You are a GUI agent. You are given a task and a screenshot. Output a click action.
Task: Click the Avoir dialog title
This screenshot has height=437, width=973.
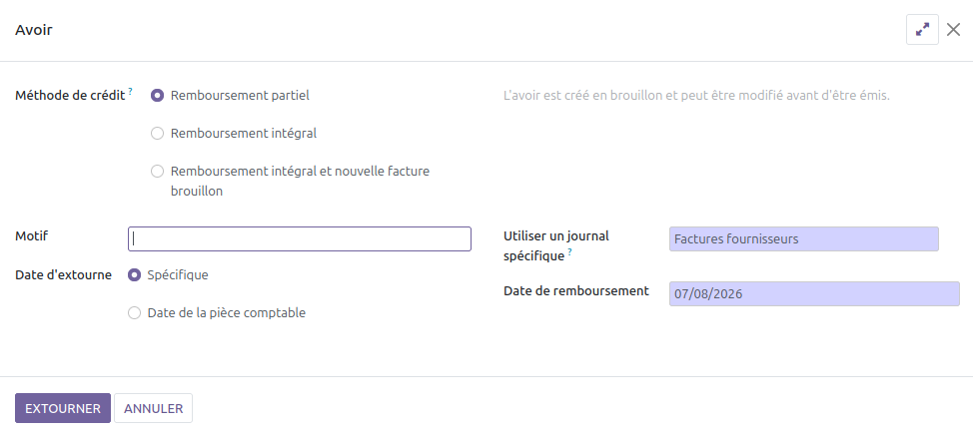(x=34, y=29)
